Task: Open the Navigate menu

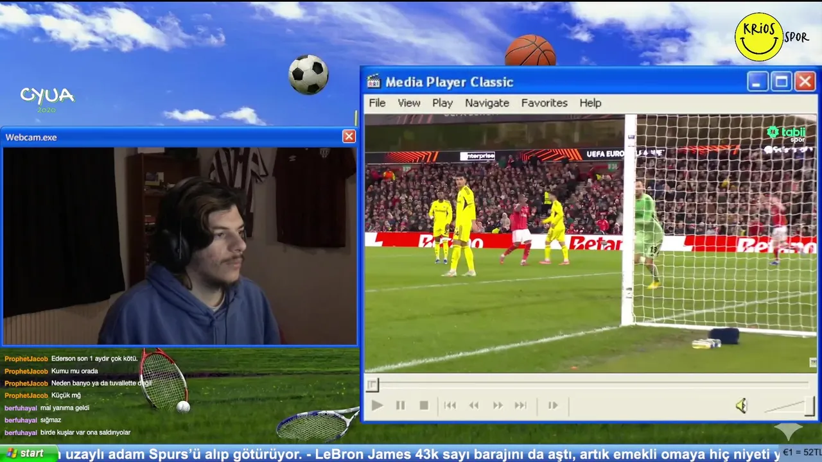Action: tap(487, 103)
